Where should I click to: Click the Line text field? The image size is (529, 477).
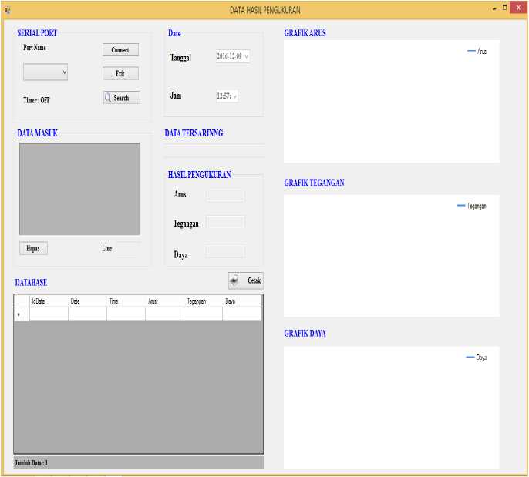(129, 248)
